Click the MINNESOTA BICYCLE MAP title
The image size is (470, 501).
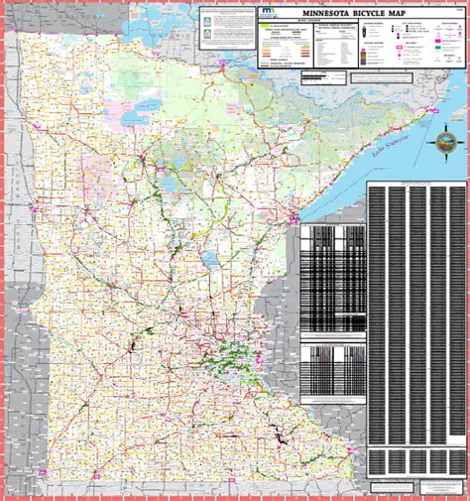(x=354, y=14)
